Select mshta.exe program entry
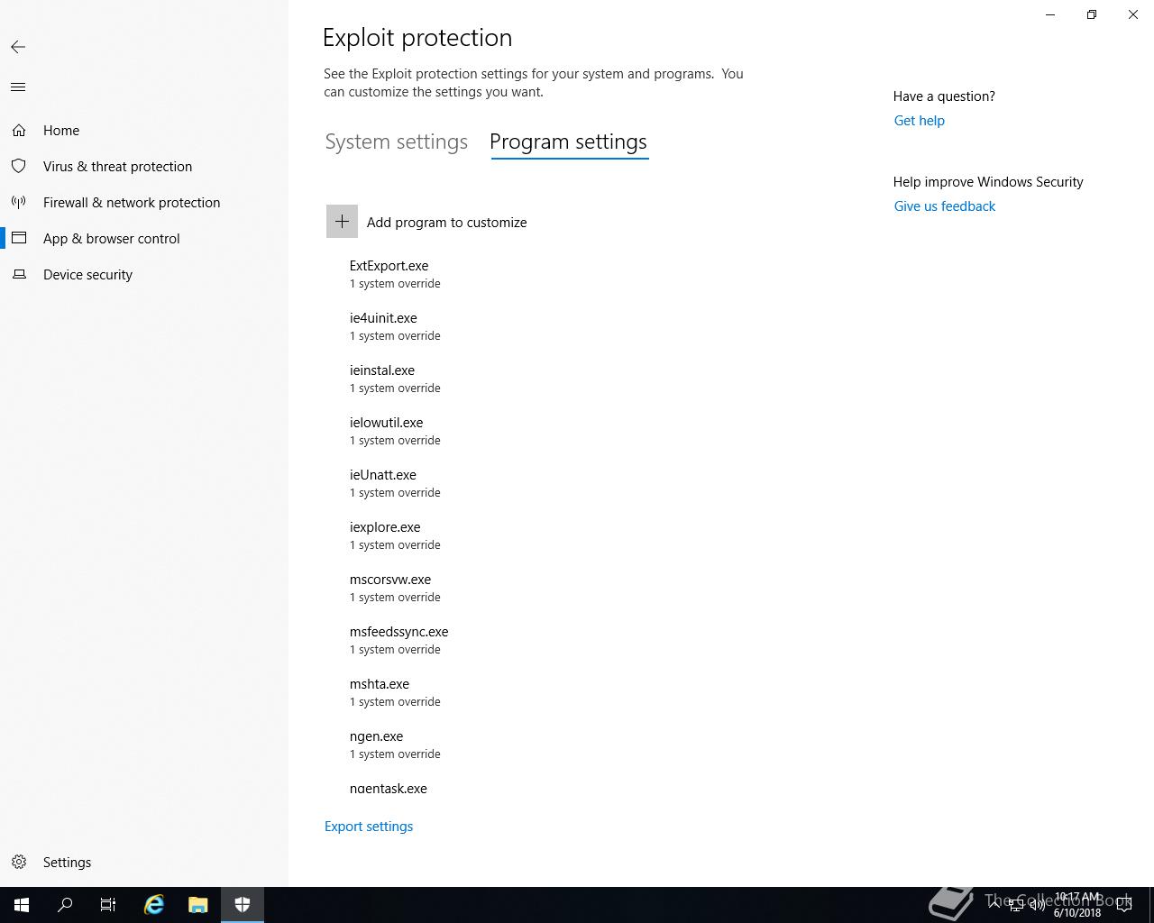 pos(394,692)
